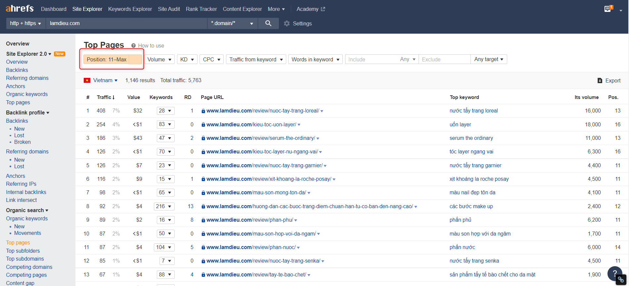Screen dimensions: 629x286
Task: Open the More menu
Action: coord(276,9)
